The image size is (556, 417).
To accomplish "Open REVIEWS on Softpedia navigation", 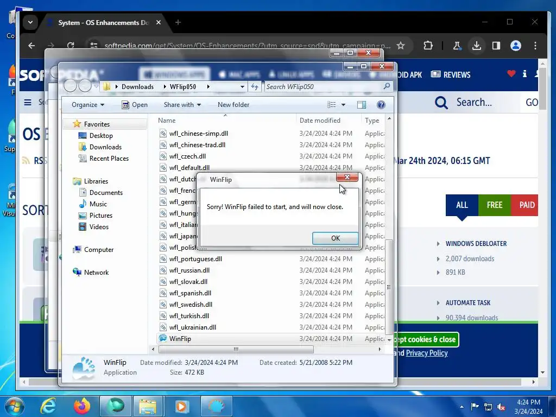I will click(x=451, y=75).
